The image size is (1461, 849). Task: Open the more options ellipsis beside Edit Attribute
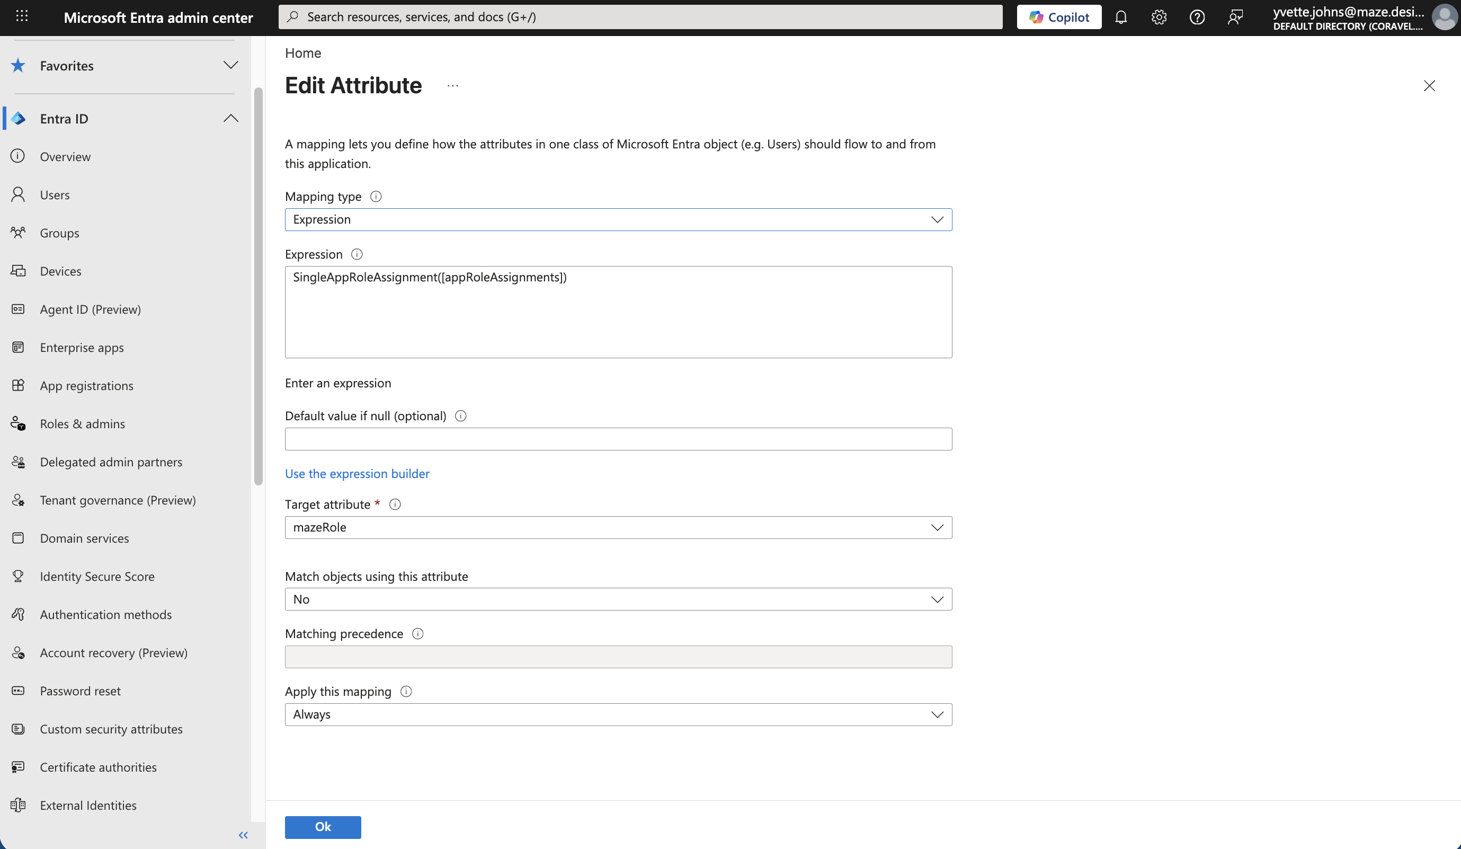pyautogui.click(x=453, y=86)
